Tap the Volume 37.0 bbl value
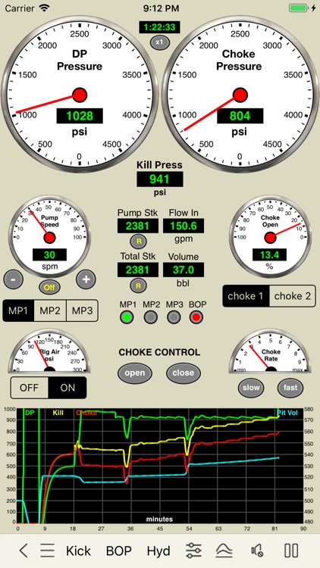Viewport: 320px width, 568px height. pos(184,270)
